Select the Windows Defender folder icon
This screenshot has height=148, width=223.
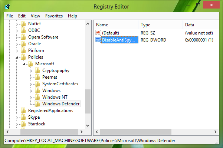(x=37, y=104)
